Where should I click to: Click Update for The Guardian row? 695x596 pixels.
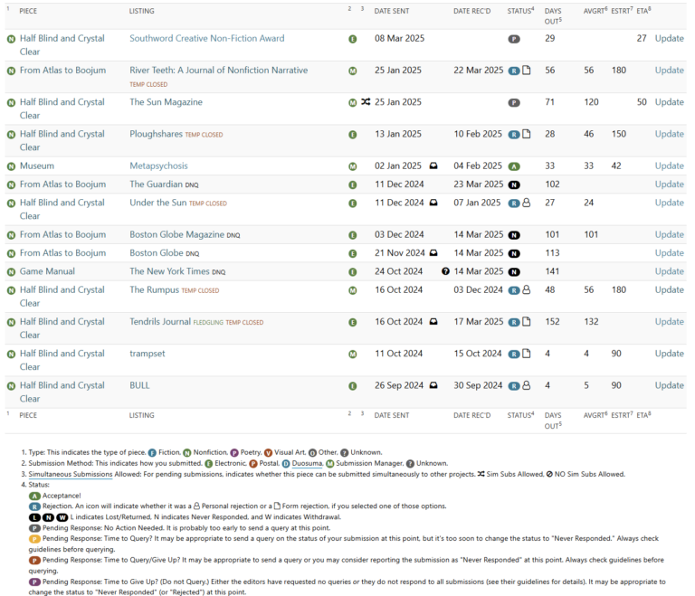tap(670, 184)
